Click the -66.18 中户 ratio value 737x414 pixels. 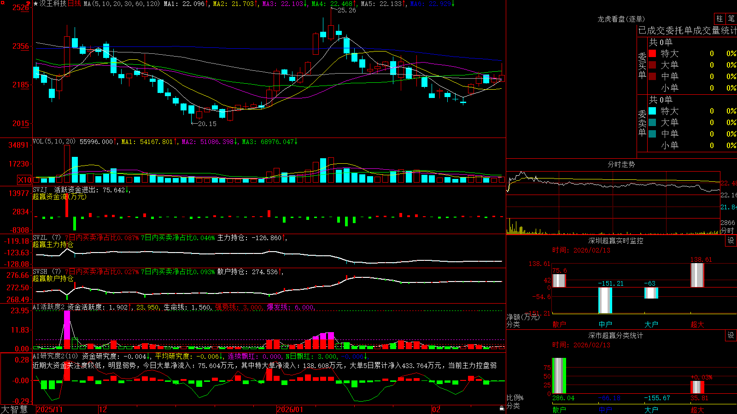coord(609,398)
